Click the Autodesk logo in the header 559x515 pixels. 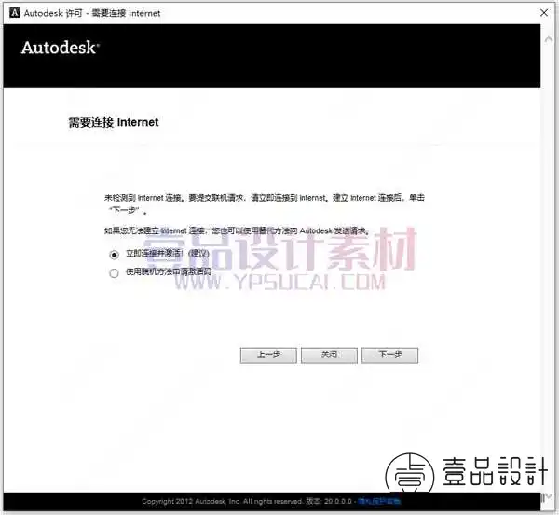[60, 48]
